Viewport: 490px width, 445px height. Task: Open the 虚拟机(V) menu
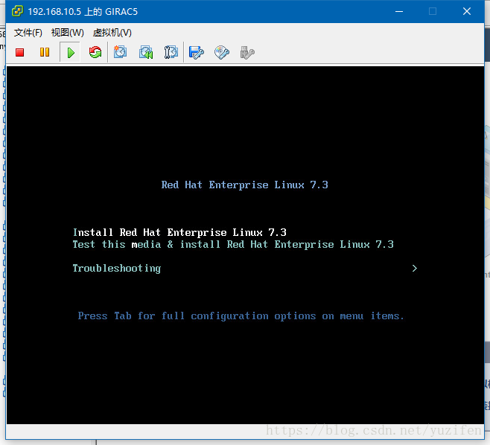[x=112, y=33]
